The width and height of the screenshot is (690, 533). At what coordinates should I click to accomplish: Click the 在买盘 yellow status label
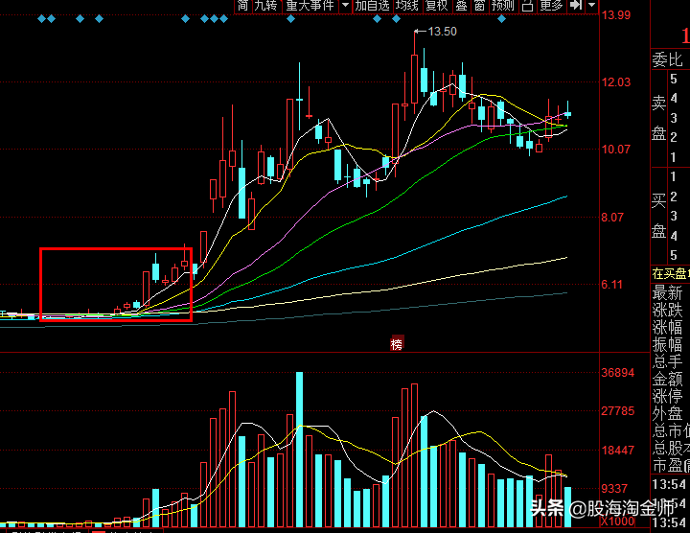[670, 274]
